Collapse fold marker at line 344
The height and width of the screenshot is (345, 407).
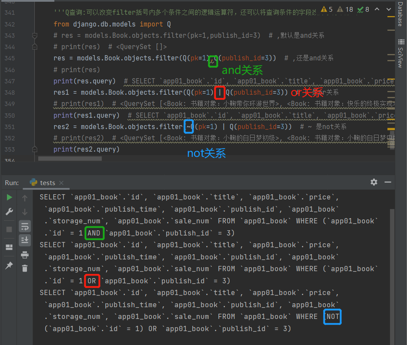pyautogui.click(x=34, y=47)
